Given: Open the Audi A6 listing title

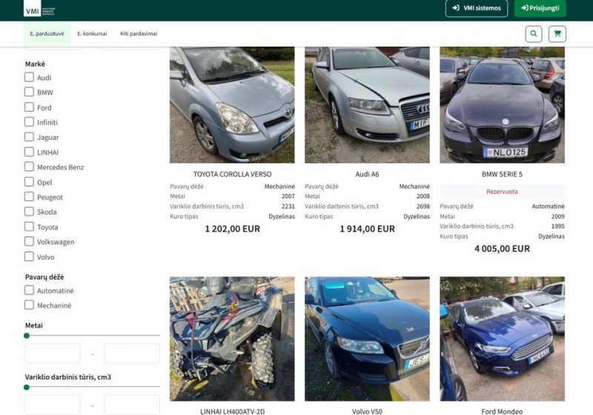Looking at the screenshot, I should [x=367, y=175].
